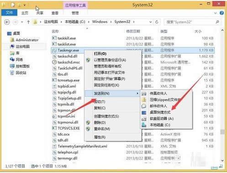Viewport: 227px width, 173px height.
Task: Click the Back navigation arrow
Action: click(7, 22)
